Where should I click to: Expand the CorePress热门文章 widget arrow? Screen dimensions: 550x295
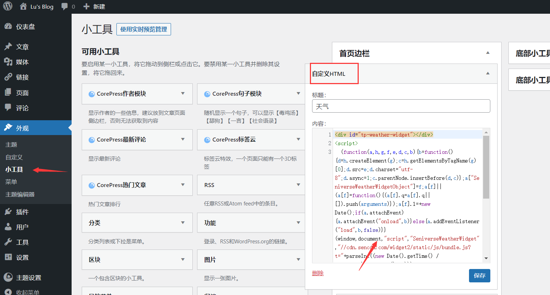pos(183,185)
